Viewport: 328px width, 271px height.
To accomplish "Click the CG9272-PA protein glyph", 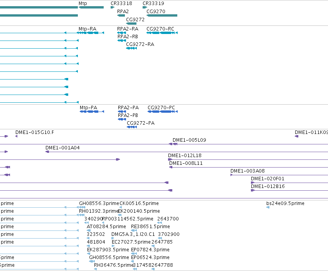I will pyautogui.click(x=132, y=127).
